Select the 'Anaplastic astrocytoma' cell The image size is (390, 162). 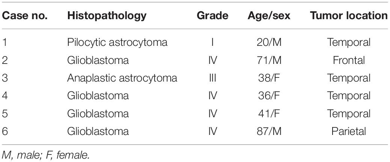122,78
